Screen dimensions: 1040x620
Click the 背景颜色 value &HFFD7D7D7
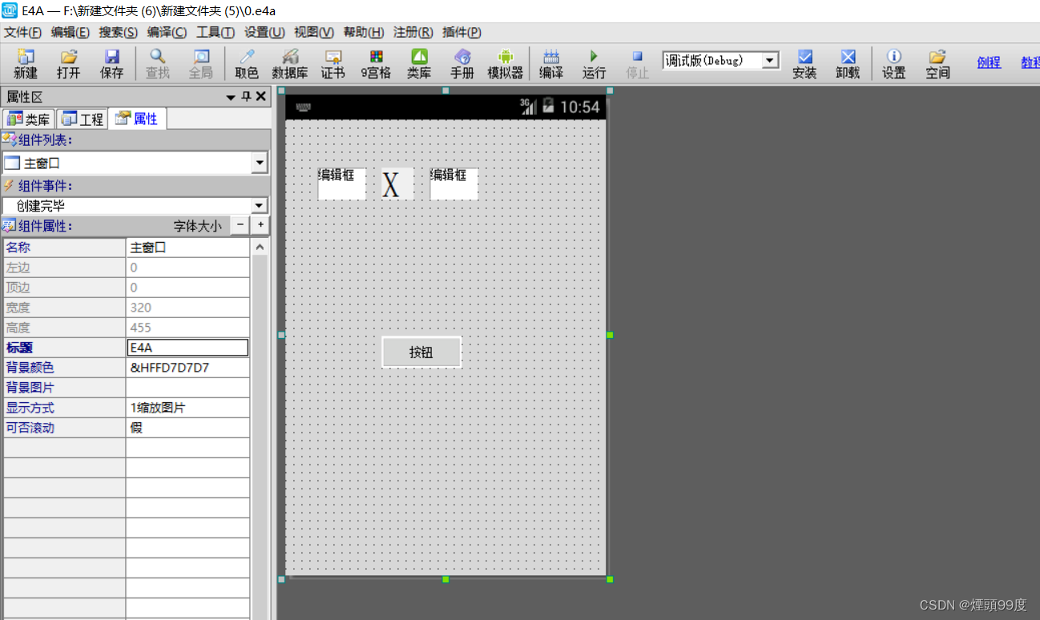[x=187, y=368]
